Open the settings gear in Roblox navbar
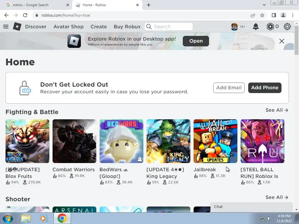Image resolution: width=299 pixels, height=224 pixels. coord(287,27)
